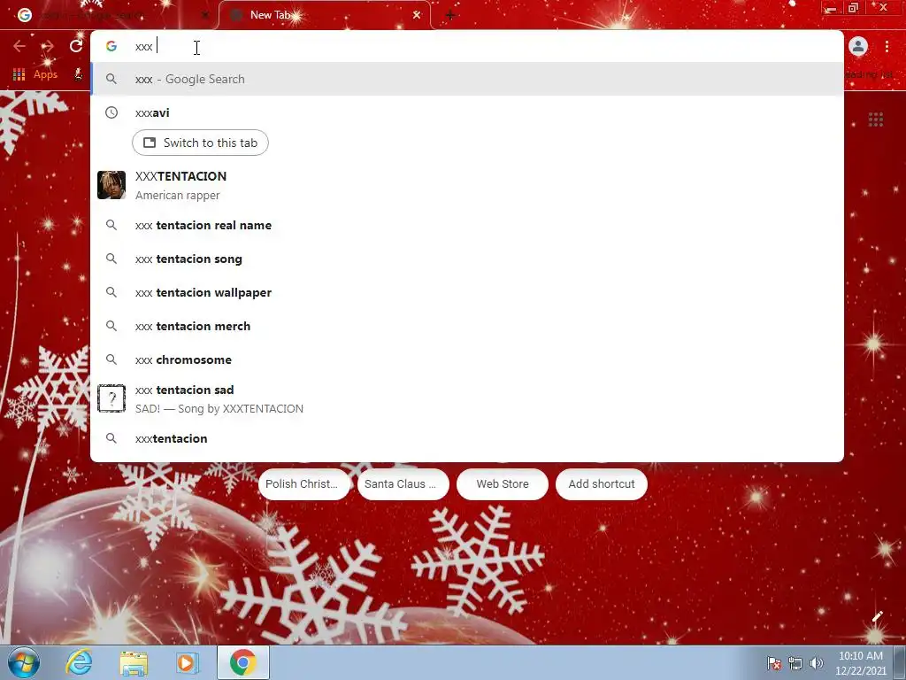Viewport: 906px width, 680px height.
Task: Click search icon beside 'xxx chromosome'
Action: click(111, 359)
